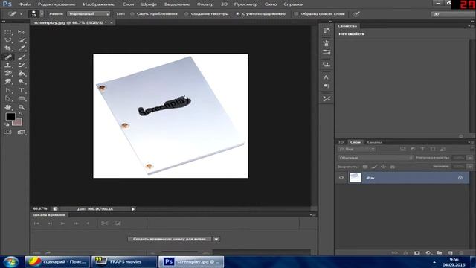Open tool preset picker arrow

coord(21,14)
